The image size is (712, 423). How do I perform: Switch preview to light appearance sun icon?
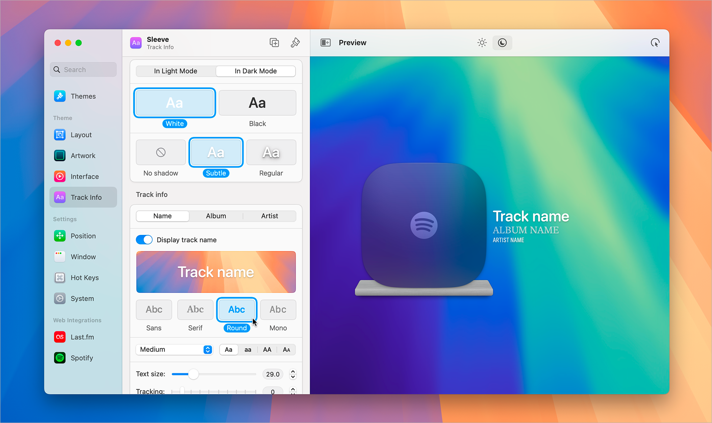coord(482,43)
